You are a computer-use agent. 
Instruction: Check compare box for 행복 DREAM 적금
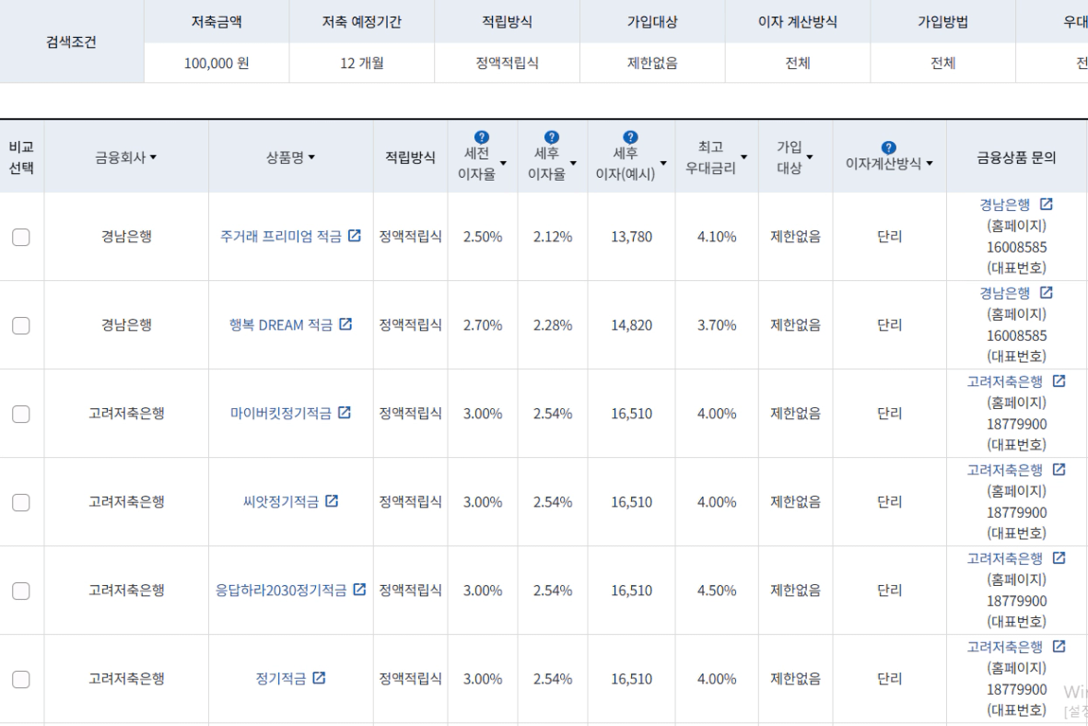21,325
